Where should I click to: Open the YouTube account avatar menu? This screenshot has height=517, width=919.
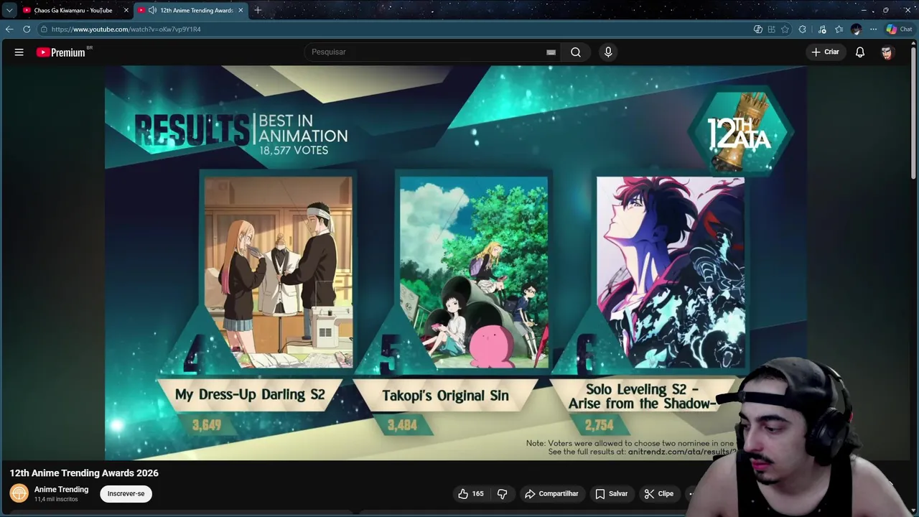(x=887, y=52)
